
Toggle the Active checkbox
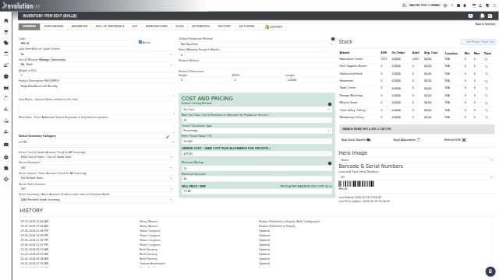coord(140,42)
